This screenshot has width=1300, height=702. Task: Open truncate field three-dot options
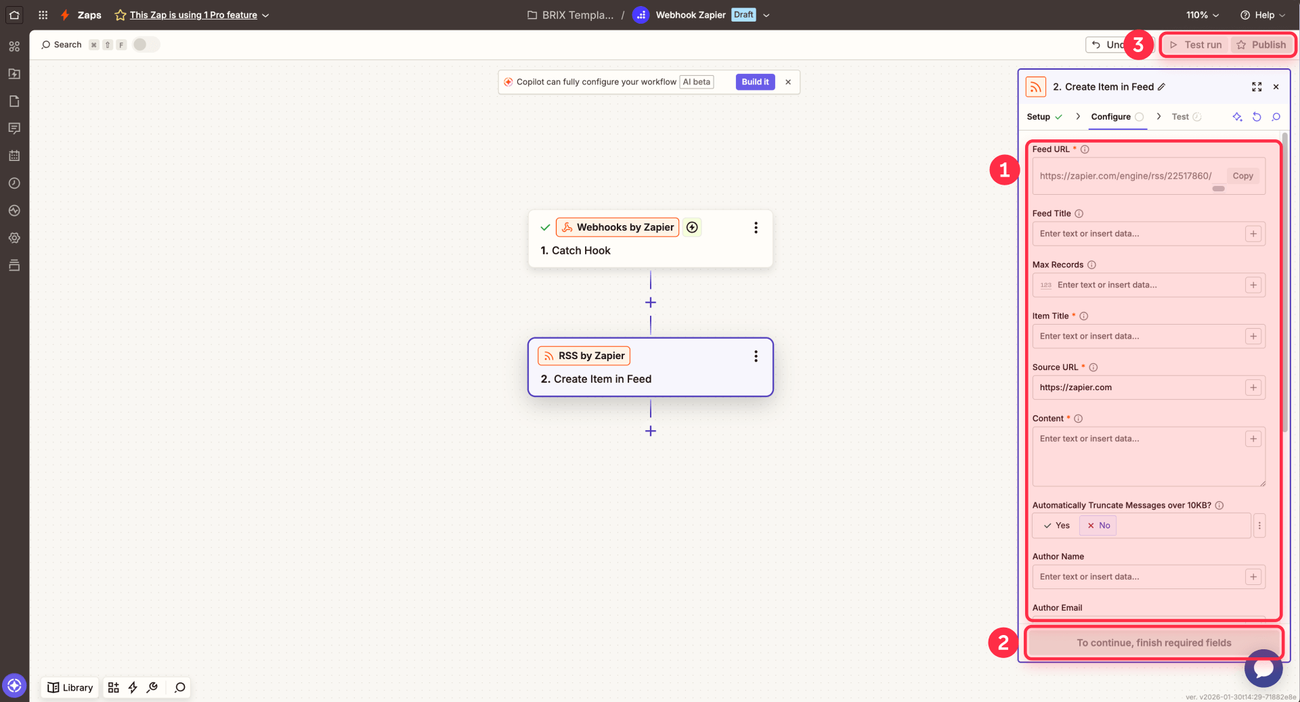tap(1259, 525)
